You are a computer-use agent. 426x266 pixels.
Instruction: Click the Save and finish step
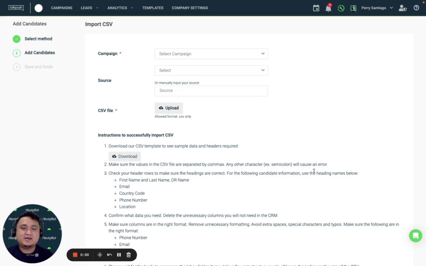pyautogui.click(x=38, y=67)
